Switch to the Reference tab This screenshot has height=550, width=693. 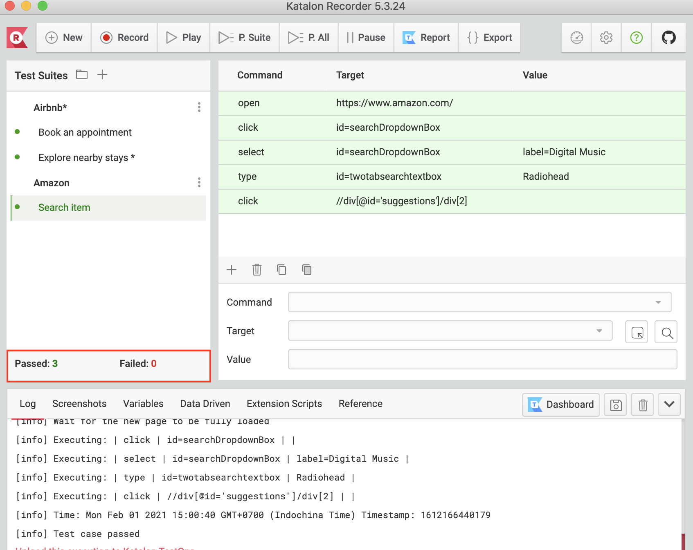(360, 404)
